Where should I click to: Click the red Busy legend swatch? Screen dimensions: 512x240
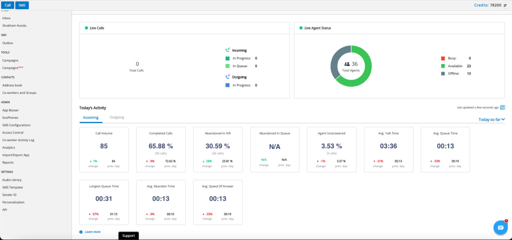(443, 58)
